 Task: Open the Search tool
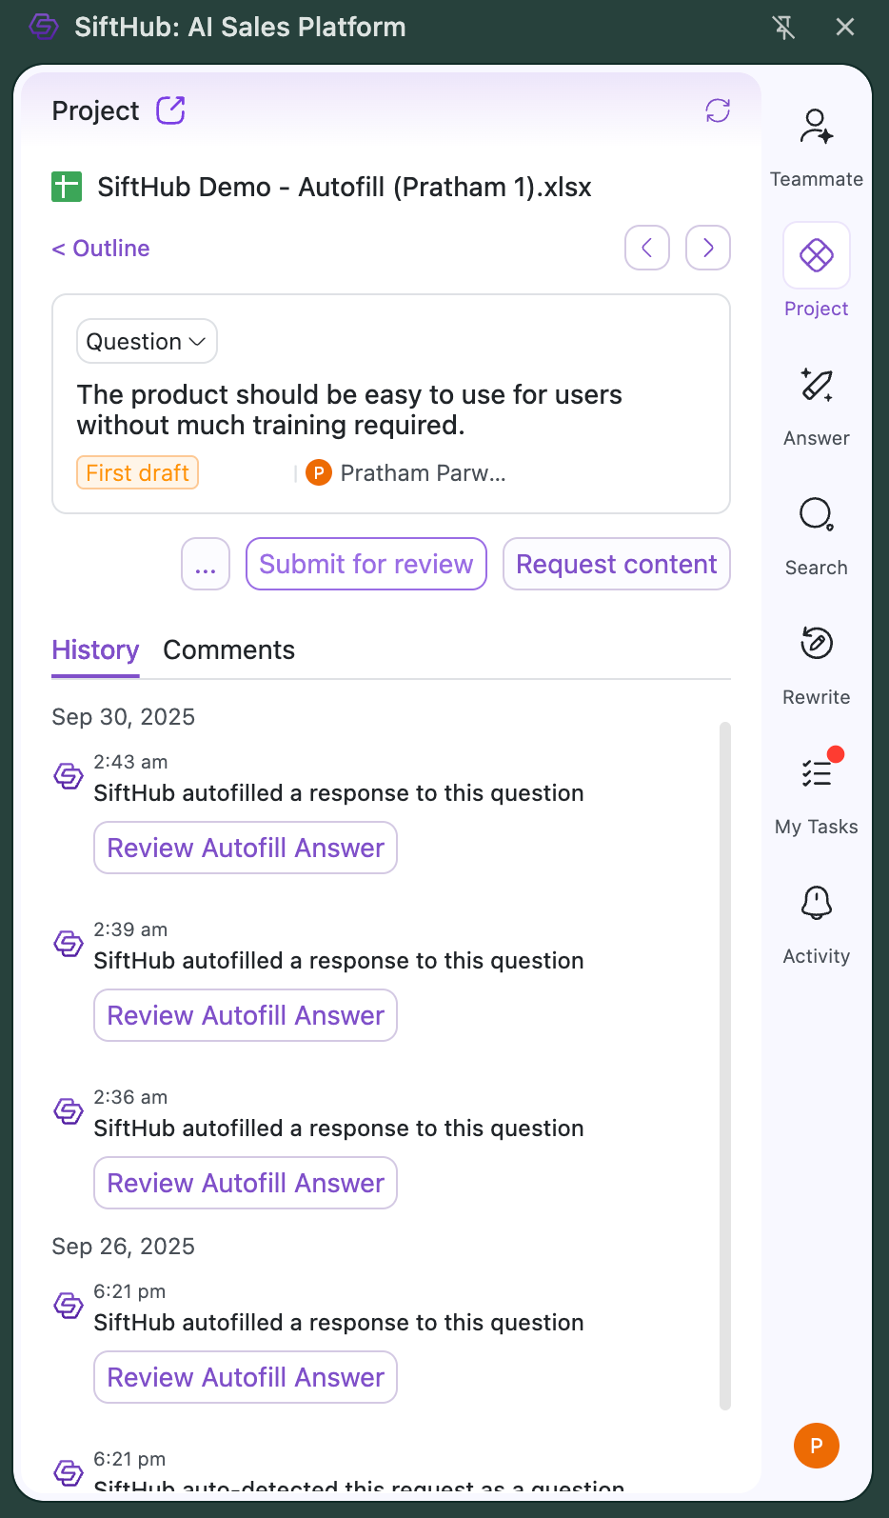pyautogui.click(x=816, y=516)
